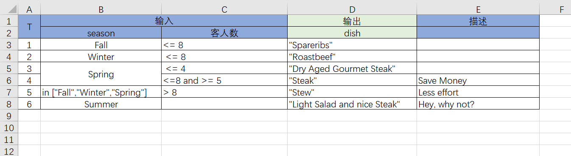
Task: Select the cell with in ["Fall","Winter","Spring"]
Action: coord(101,92)
